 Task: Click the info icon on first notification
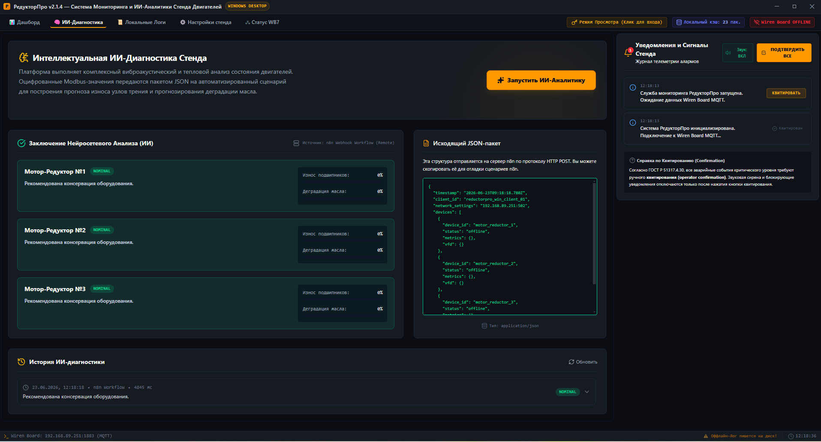coord(632,87)
